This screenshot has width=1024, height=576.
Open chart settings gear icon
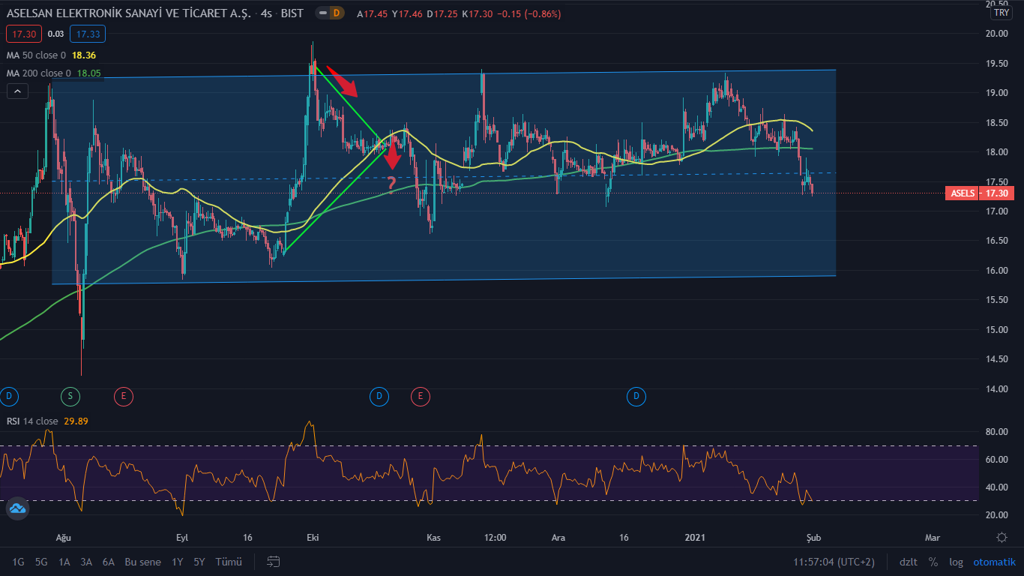(1002, 538)
